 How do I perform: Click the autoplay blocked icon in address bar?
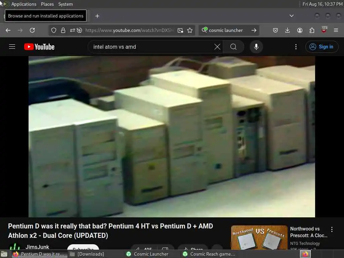coord(79,30)
